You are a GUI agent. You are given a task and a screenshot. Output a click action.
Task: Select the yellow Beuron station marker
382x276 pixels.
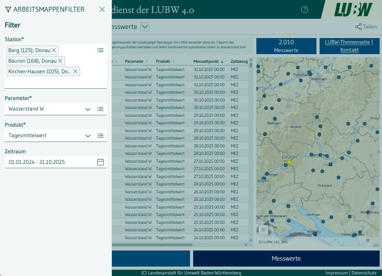289,162
